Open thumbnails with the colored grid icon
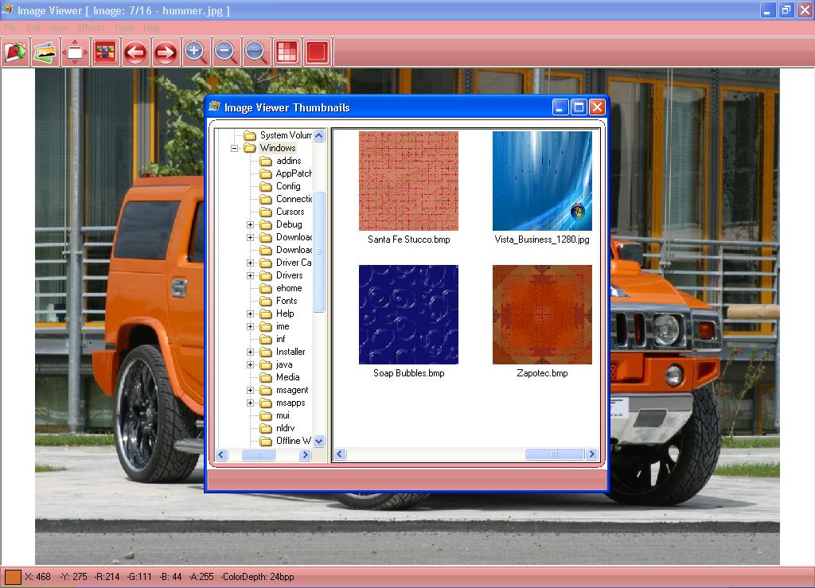 (105, 53)
